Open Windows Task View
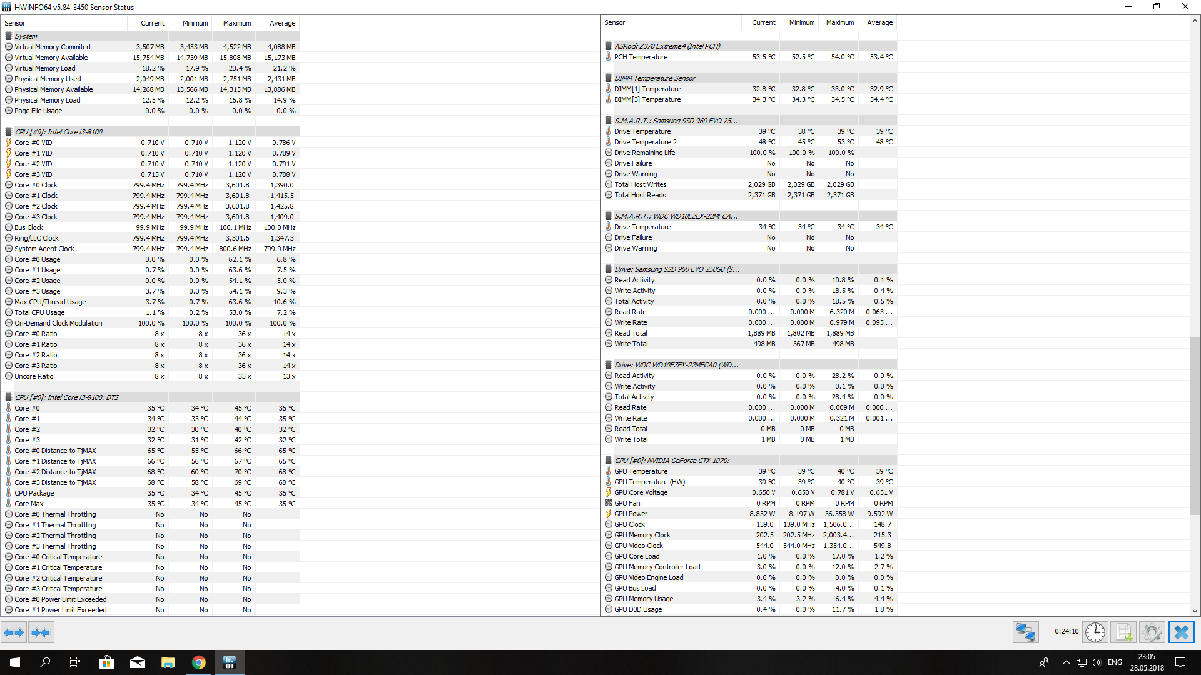The height and width of the screenshot is (675, 1201). tap(75, 662)
